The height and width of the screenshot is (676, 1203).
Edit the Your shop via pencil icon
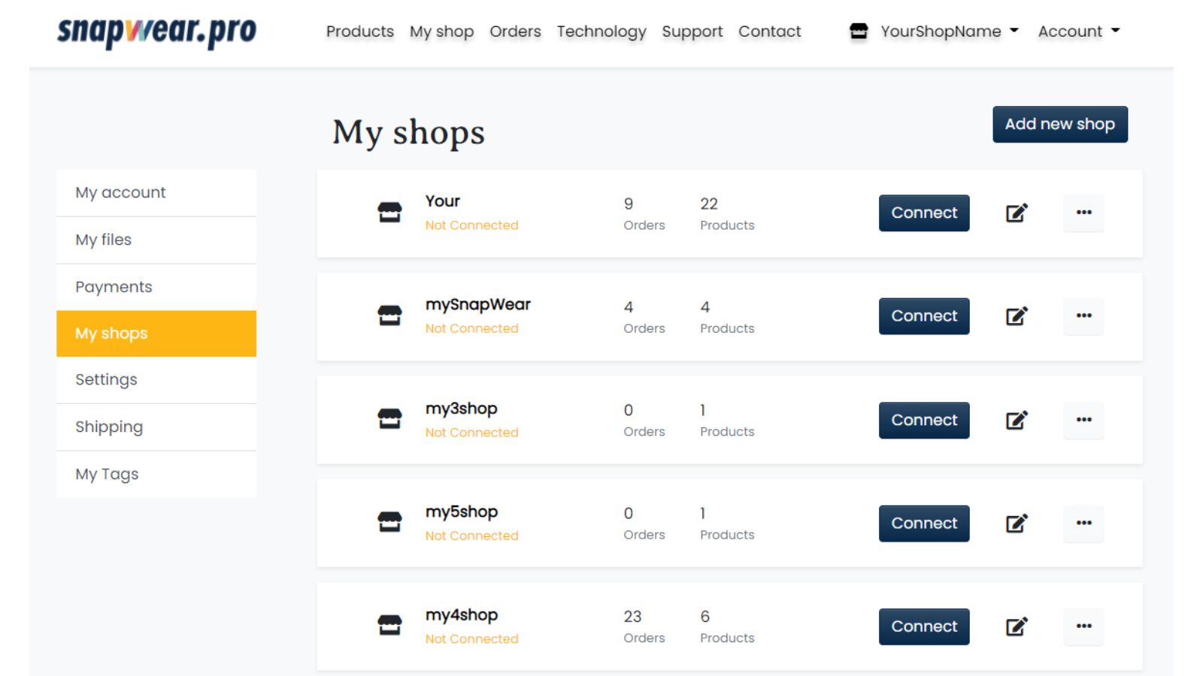click(x=1017, y=213)
